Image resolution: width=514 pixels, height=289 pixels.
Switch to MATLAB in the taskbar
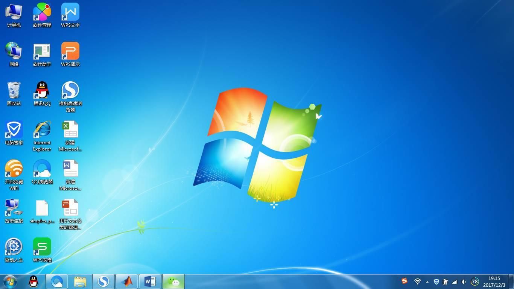coord(127,281)
